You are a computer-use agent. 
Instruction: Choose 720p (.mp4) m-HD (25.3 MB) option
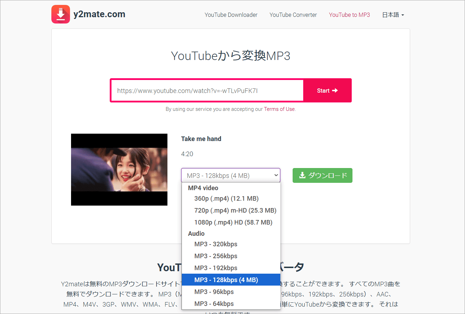click(x=231, y=211)
